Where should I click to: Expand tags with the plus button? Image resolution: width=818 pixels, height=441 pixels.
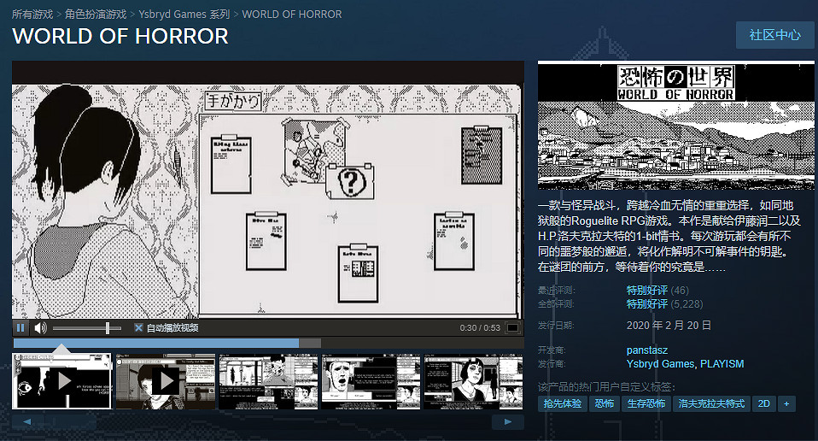point(786,403)
